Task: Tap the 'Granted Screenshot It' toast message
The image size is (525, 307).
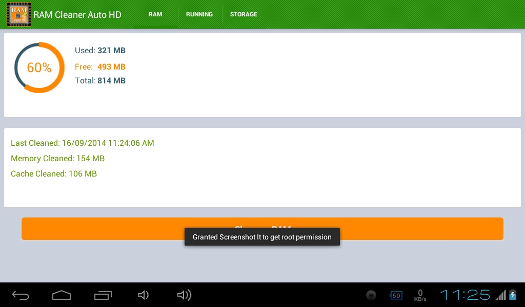Action: pos(262,237)
